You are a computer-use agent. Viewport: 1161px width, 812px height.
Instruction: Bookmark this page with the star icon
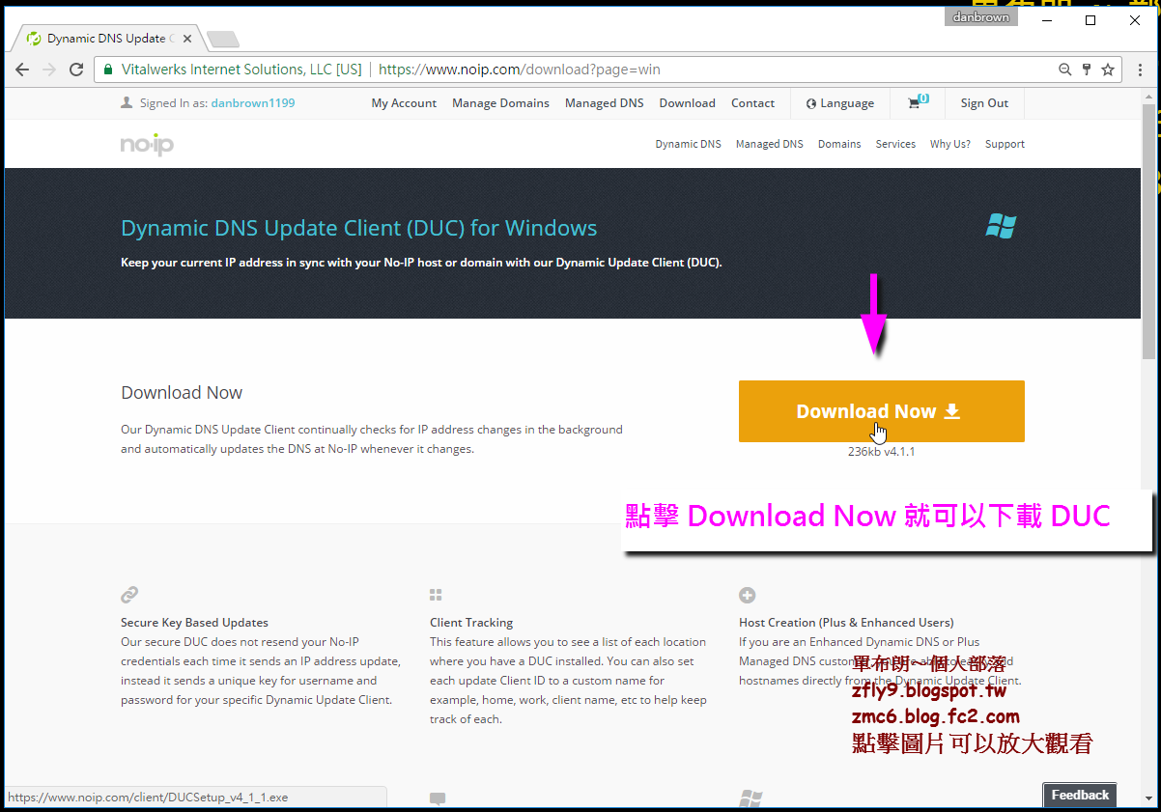pos(1108,70)
